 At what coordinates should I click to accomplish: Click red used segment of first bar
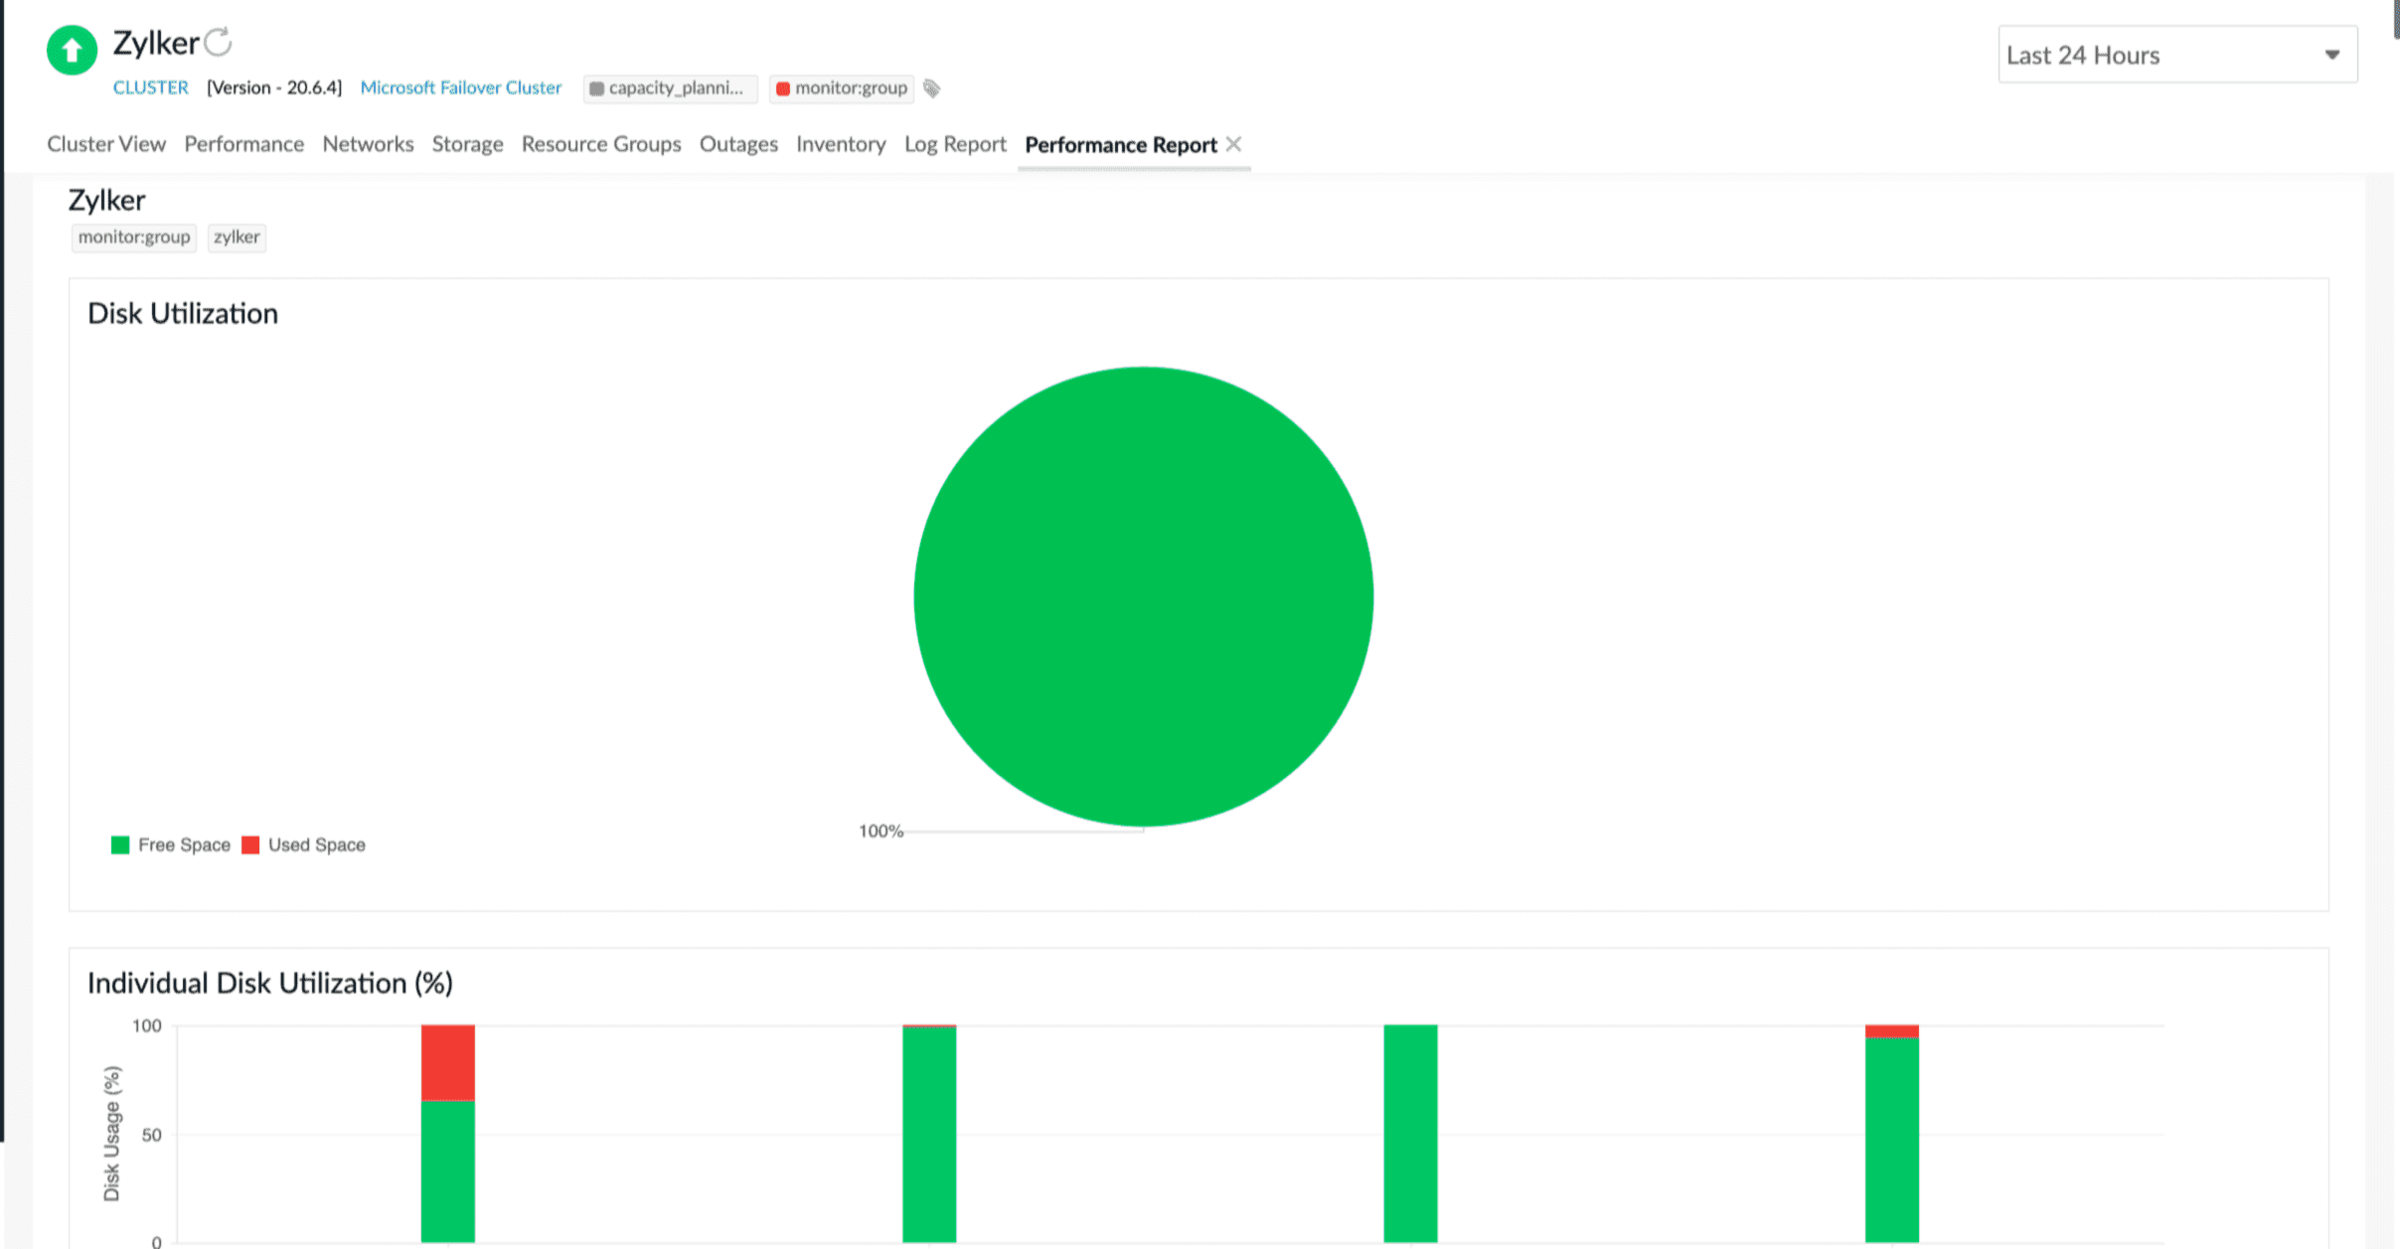click(x=448, y=1061)
